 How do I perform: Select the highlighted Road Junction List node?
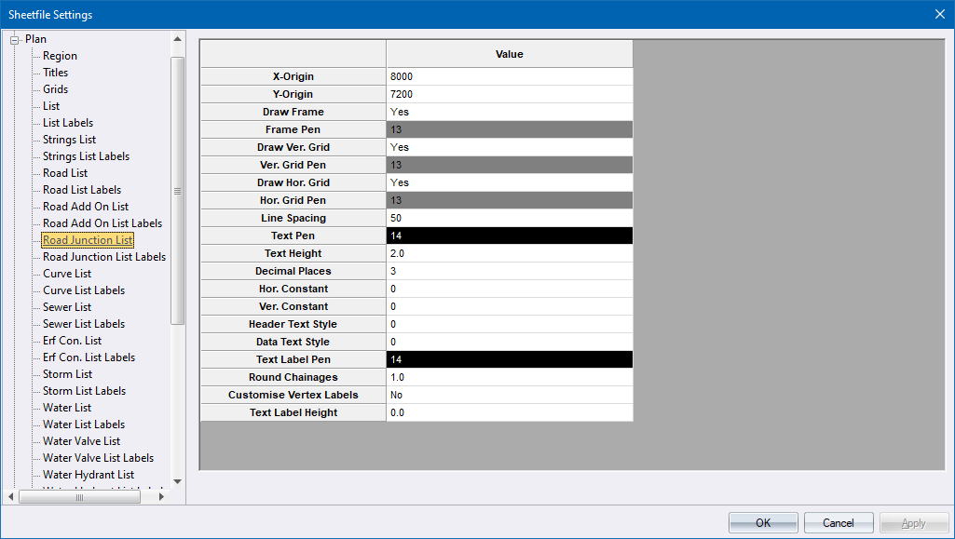tap(87, 239)
